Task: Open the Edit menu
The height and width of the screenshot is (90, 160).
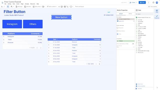Action: [9, 4]
